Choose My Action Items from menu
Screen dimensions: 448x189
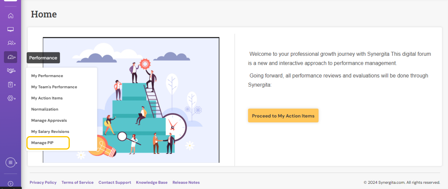click(47, 98)
